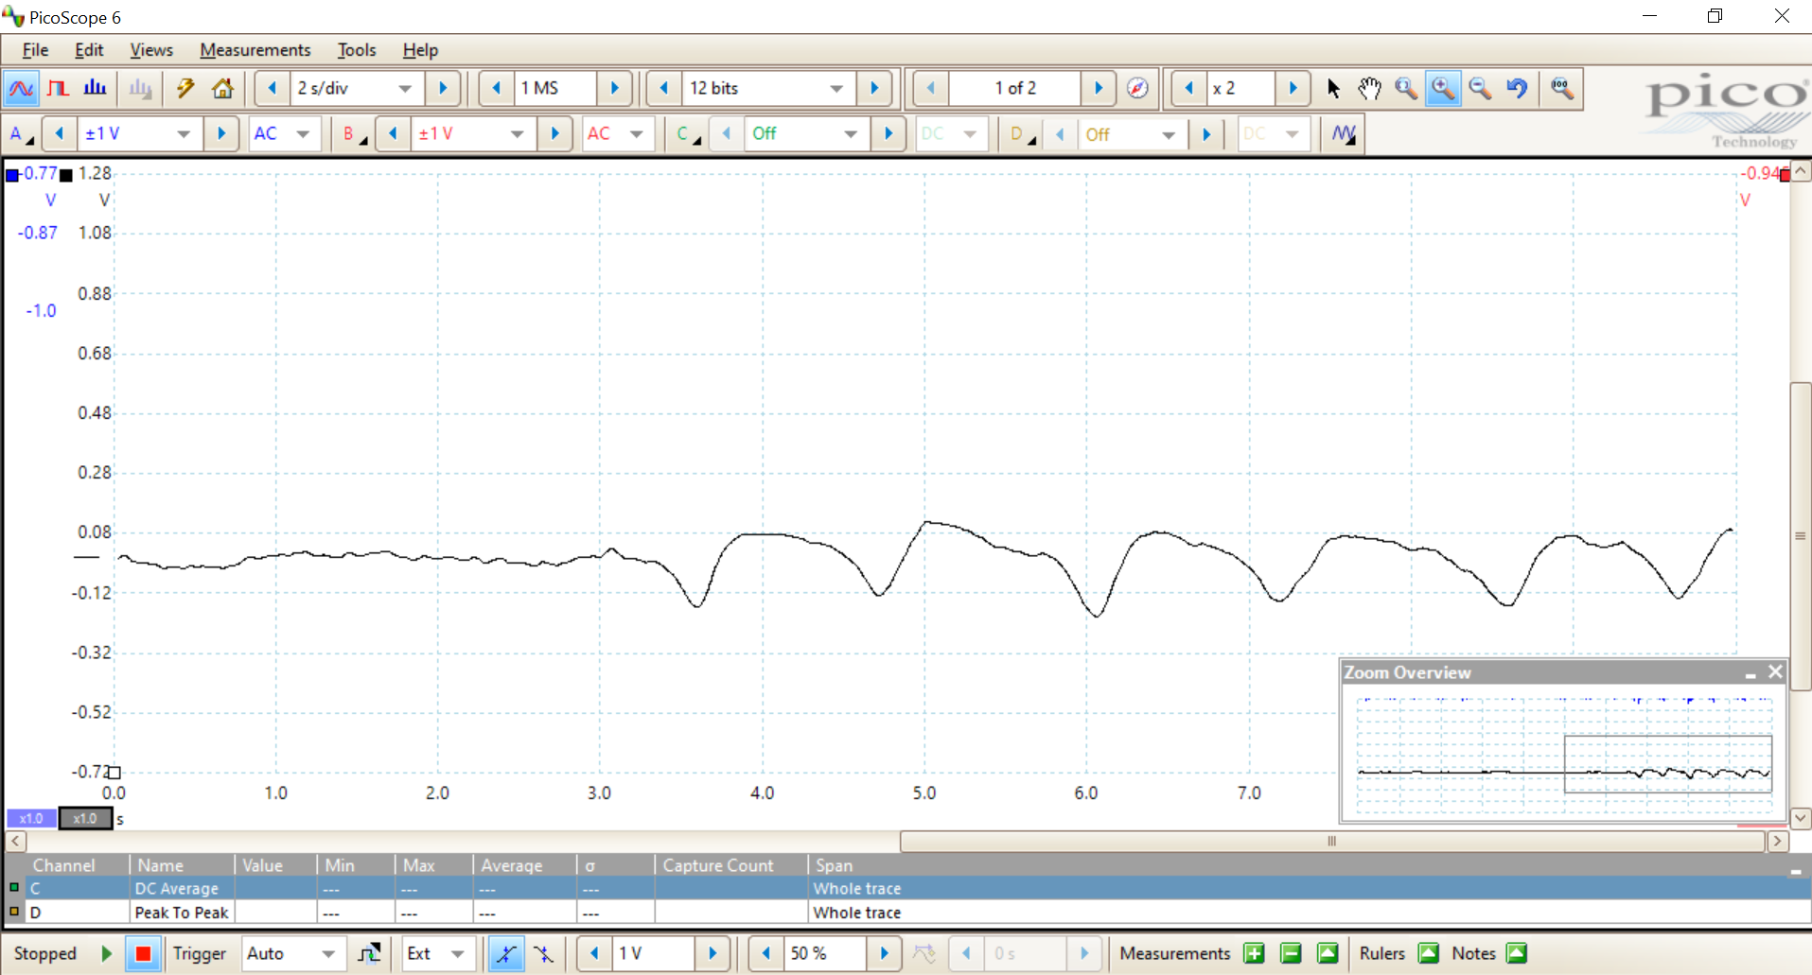Open the Views menu
The image size is (1812, 975).
pos(151,50)
